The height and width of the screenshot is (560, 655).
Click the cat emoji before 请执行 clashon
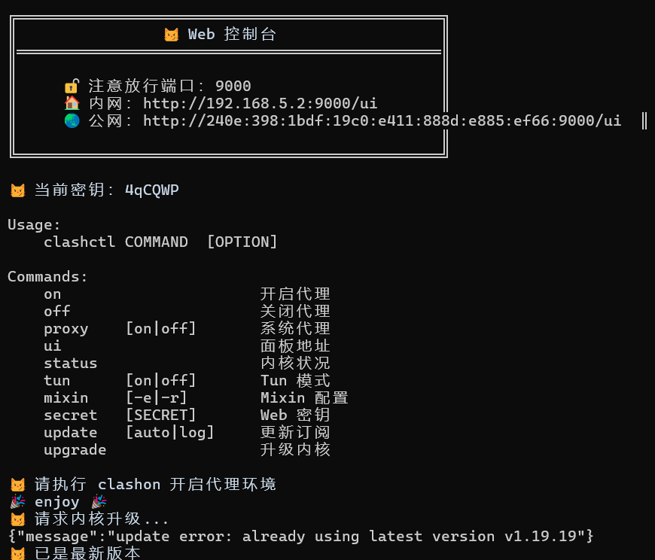click(17, 485)
